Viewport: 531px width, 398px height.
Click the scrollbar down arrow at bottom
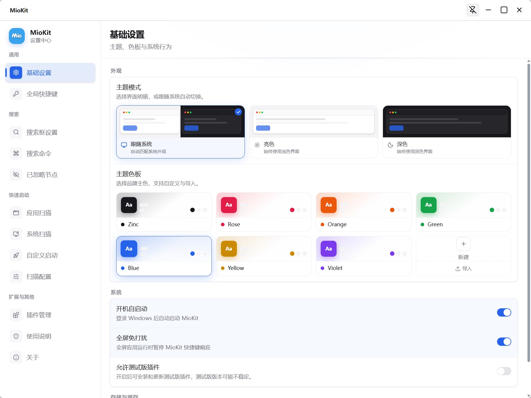coord(529,396)
